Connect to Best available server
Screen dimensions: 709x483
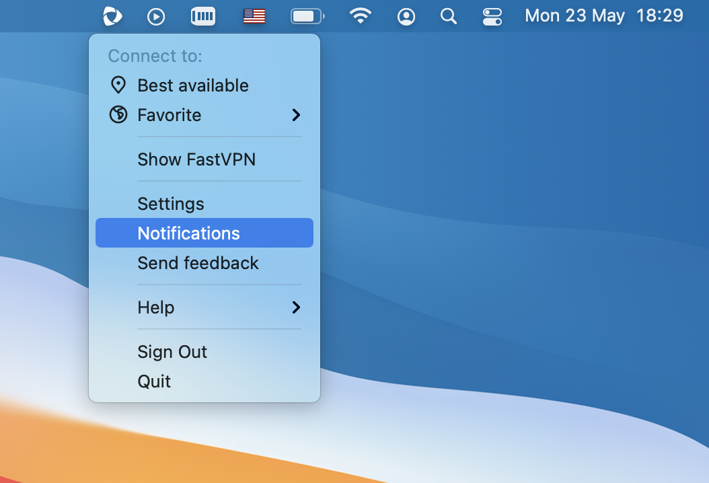[x=204, y=85]
